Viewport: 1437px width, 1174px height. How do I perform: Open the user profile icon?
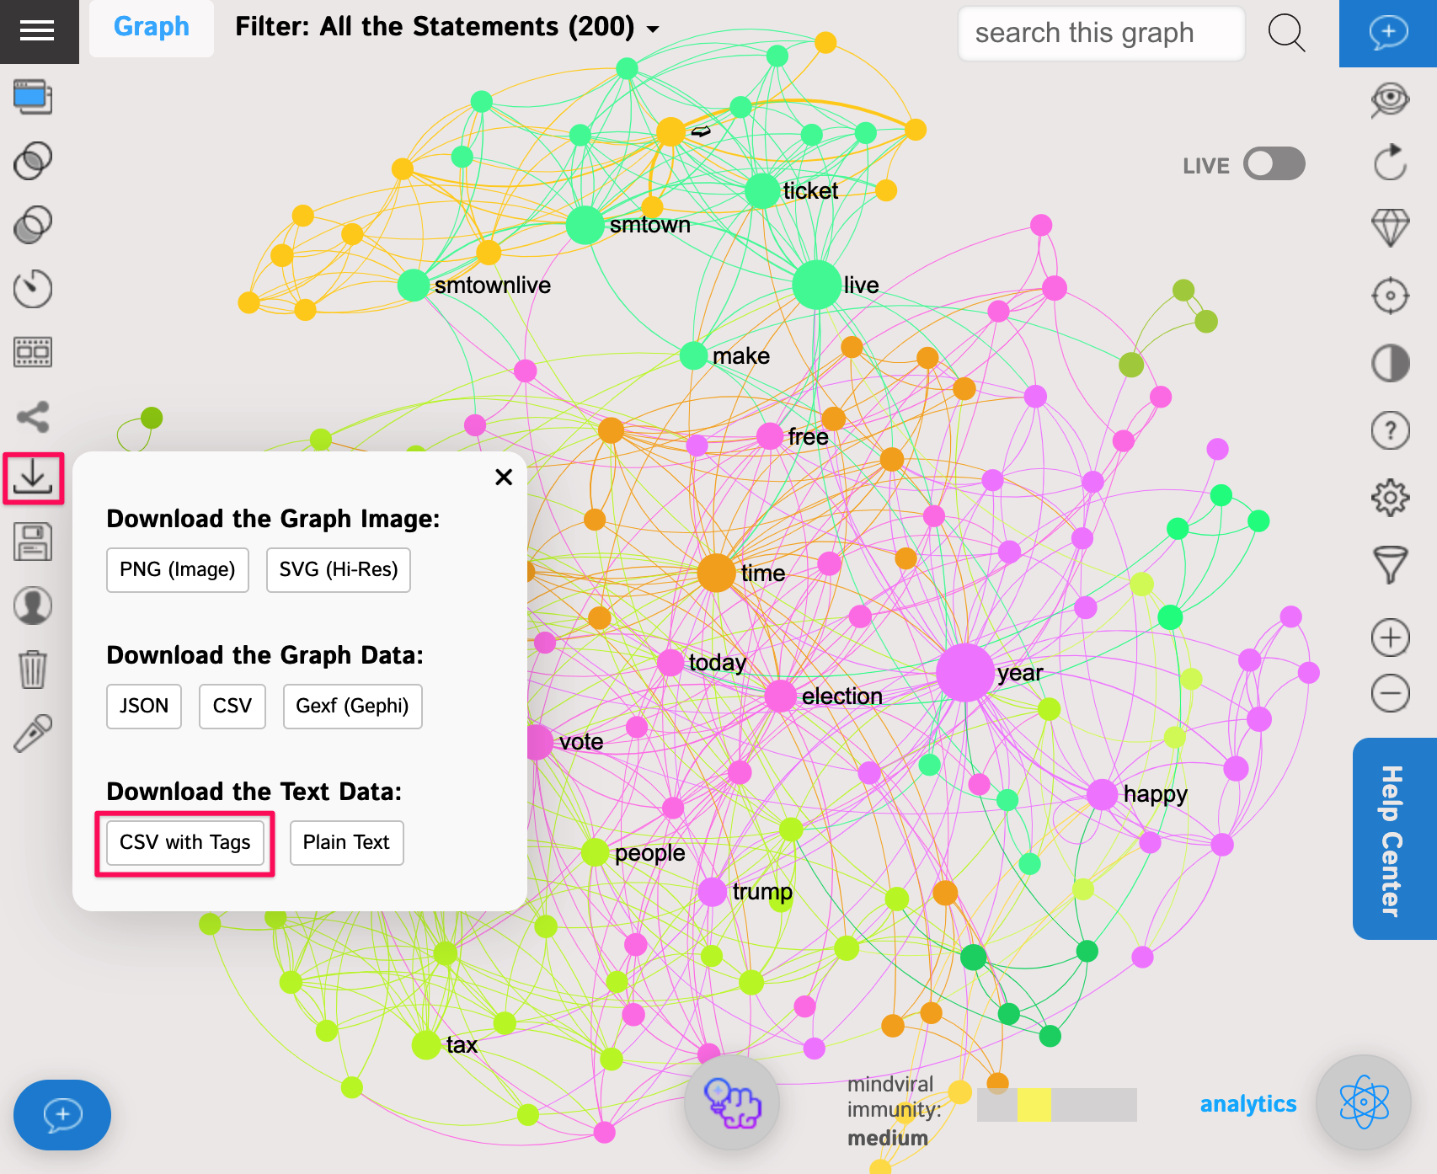33,605
